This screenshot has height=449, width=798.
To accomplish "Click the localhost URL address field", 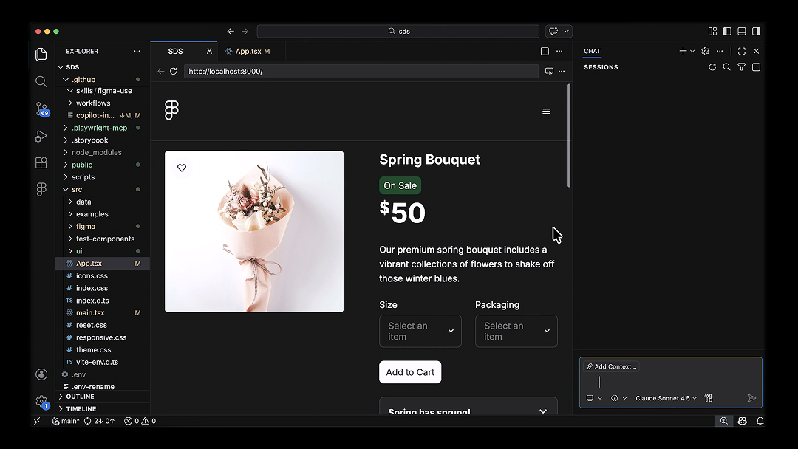I will [x=361, y=72].
